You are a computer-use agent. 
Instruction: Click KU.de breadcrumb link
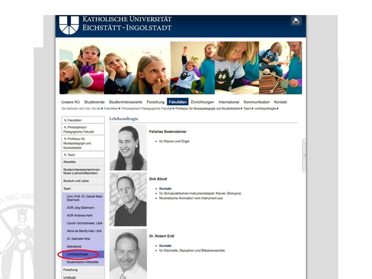click(x=96, y=108)
